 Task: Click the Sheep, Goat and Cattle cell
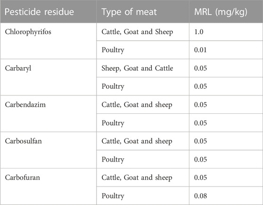tap(143, 68)
